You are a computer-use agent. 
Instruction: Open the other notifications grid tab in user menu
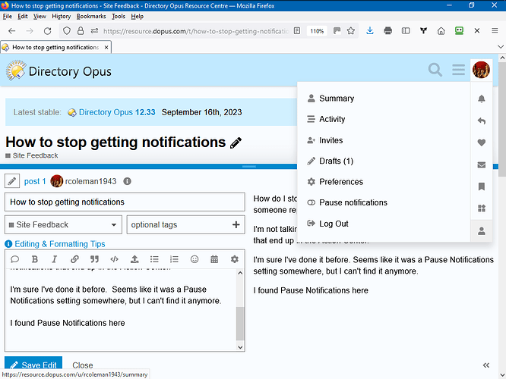[482, 208]
